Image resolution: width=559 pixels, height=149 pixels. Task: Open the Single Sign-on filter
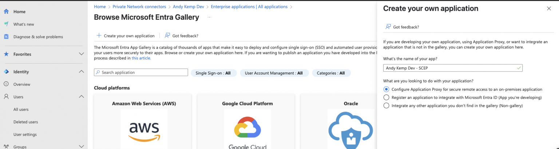coord(213,73)
